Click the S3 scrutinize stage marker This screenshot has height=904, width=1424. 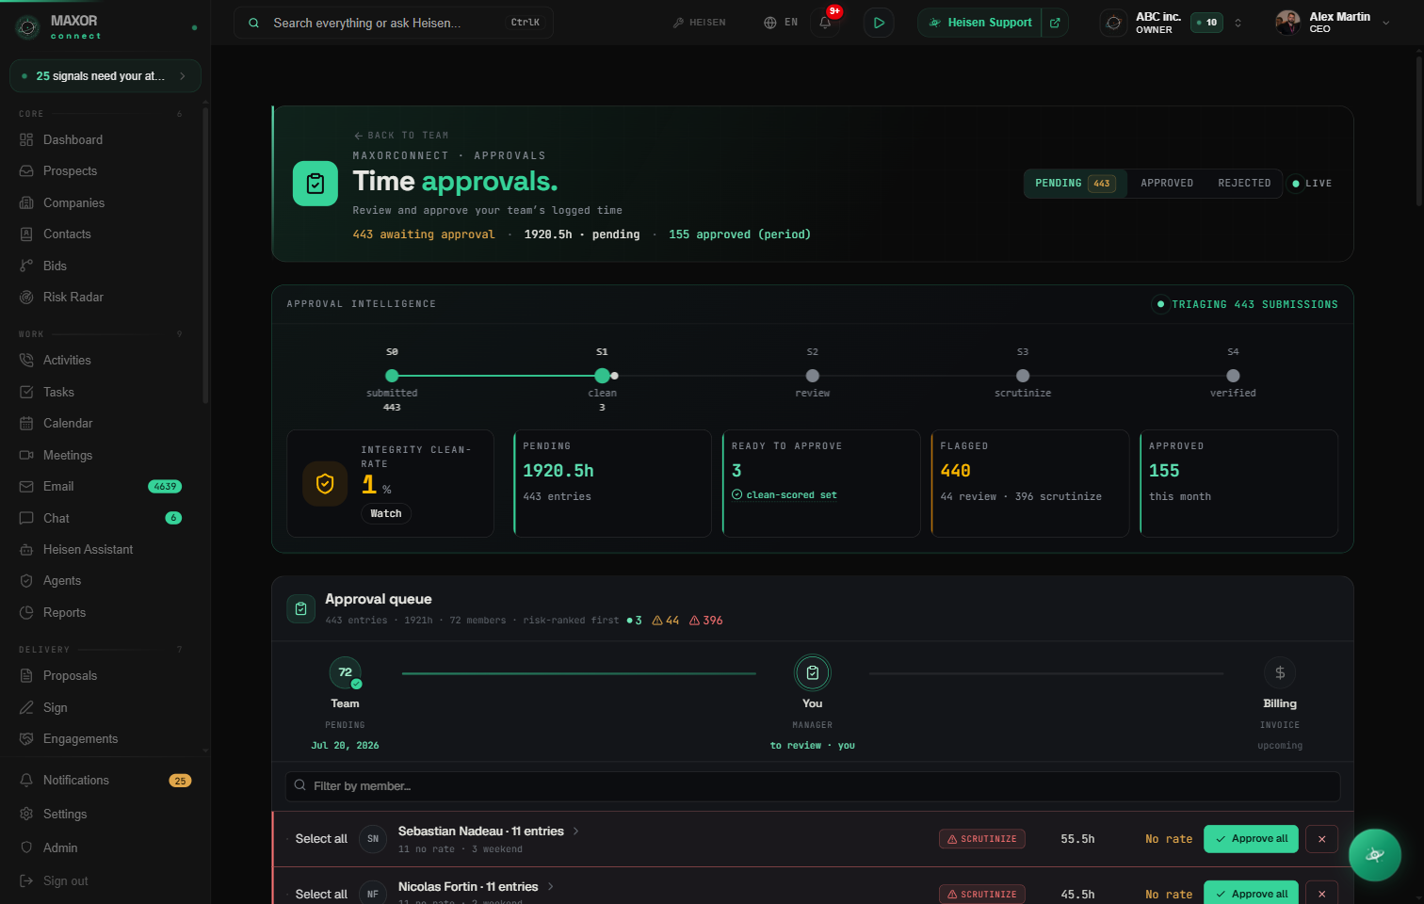1023,376
